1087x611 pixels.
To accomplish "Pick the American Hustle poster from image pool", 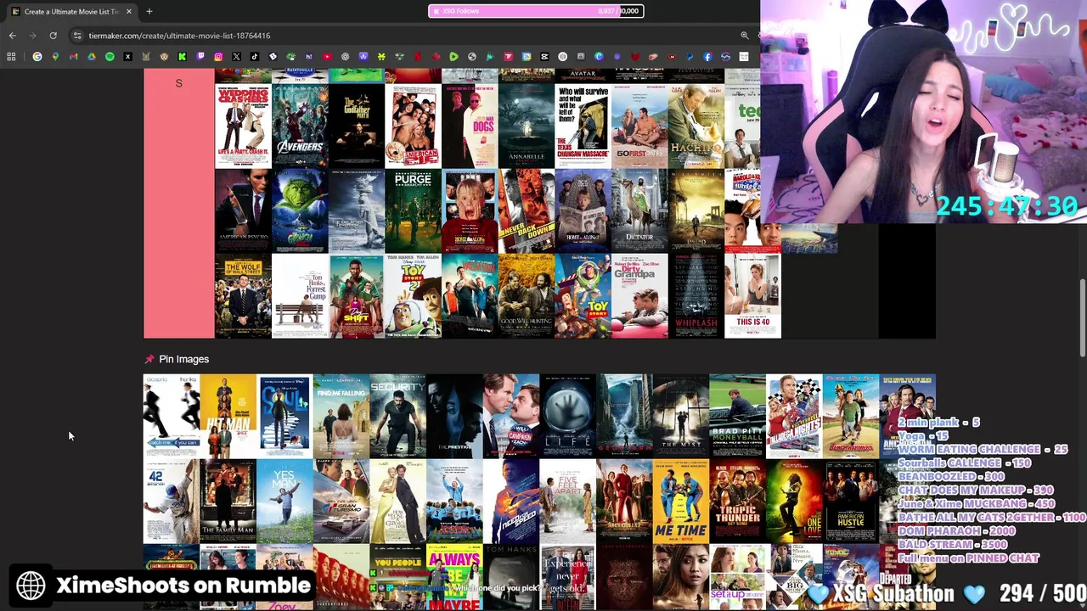I will click(x=851, y=501).
